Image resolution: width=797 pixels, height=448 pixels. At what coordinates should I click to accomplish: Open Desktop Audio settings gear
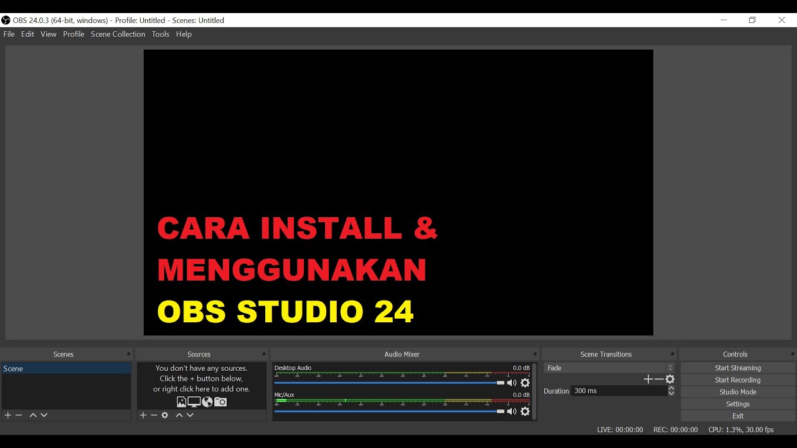525,383
